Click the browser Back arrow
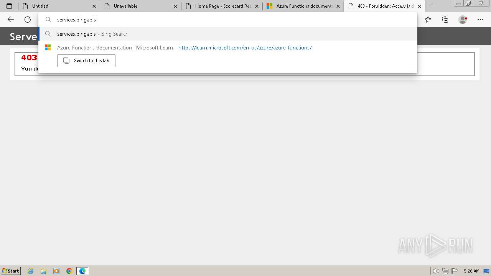The height and width of the screenshot is (276, 491). click(x=11, y=20)
